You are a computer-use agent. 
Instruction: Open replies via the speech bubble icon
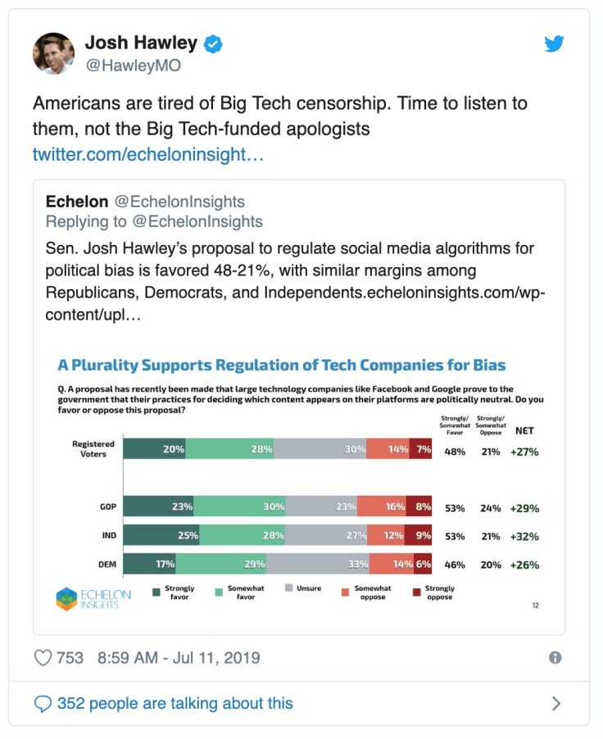click(43, 704)
